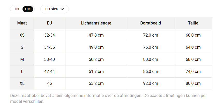Click the Maat column header
Screen dimensions: 223x108
[22, 23]
